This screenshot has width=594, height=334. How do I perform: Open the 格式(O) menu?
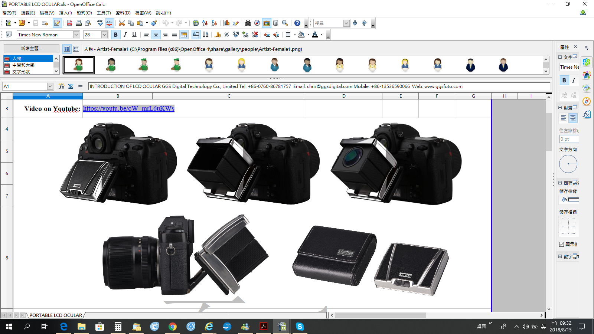point(84,13)
